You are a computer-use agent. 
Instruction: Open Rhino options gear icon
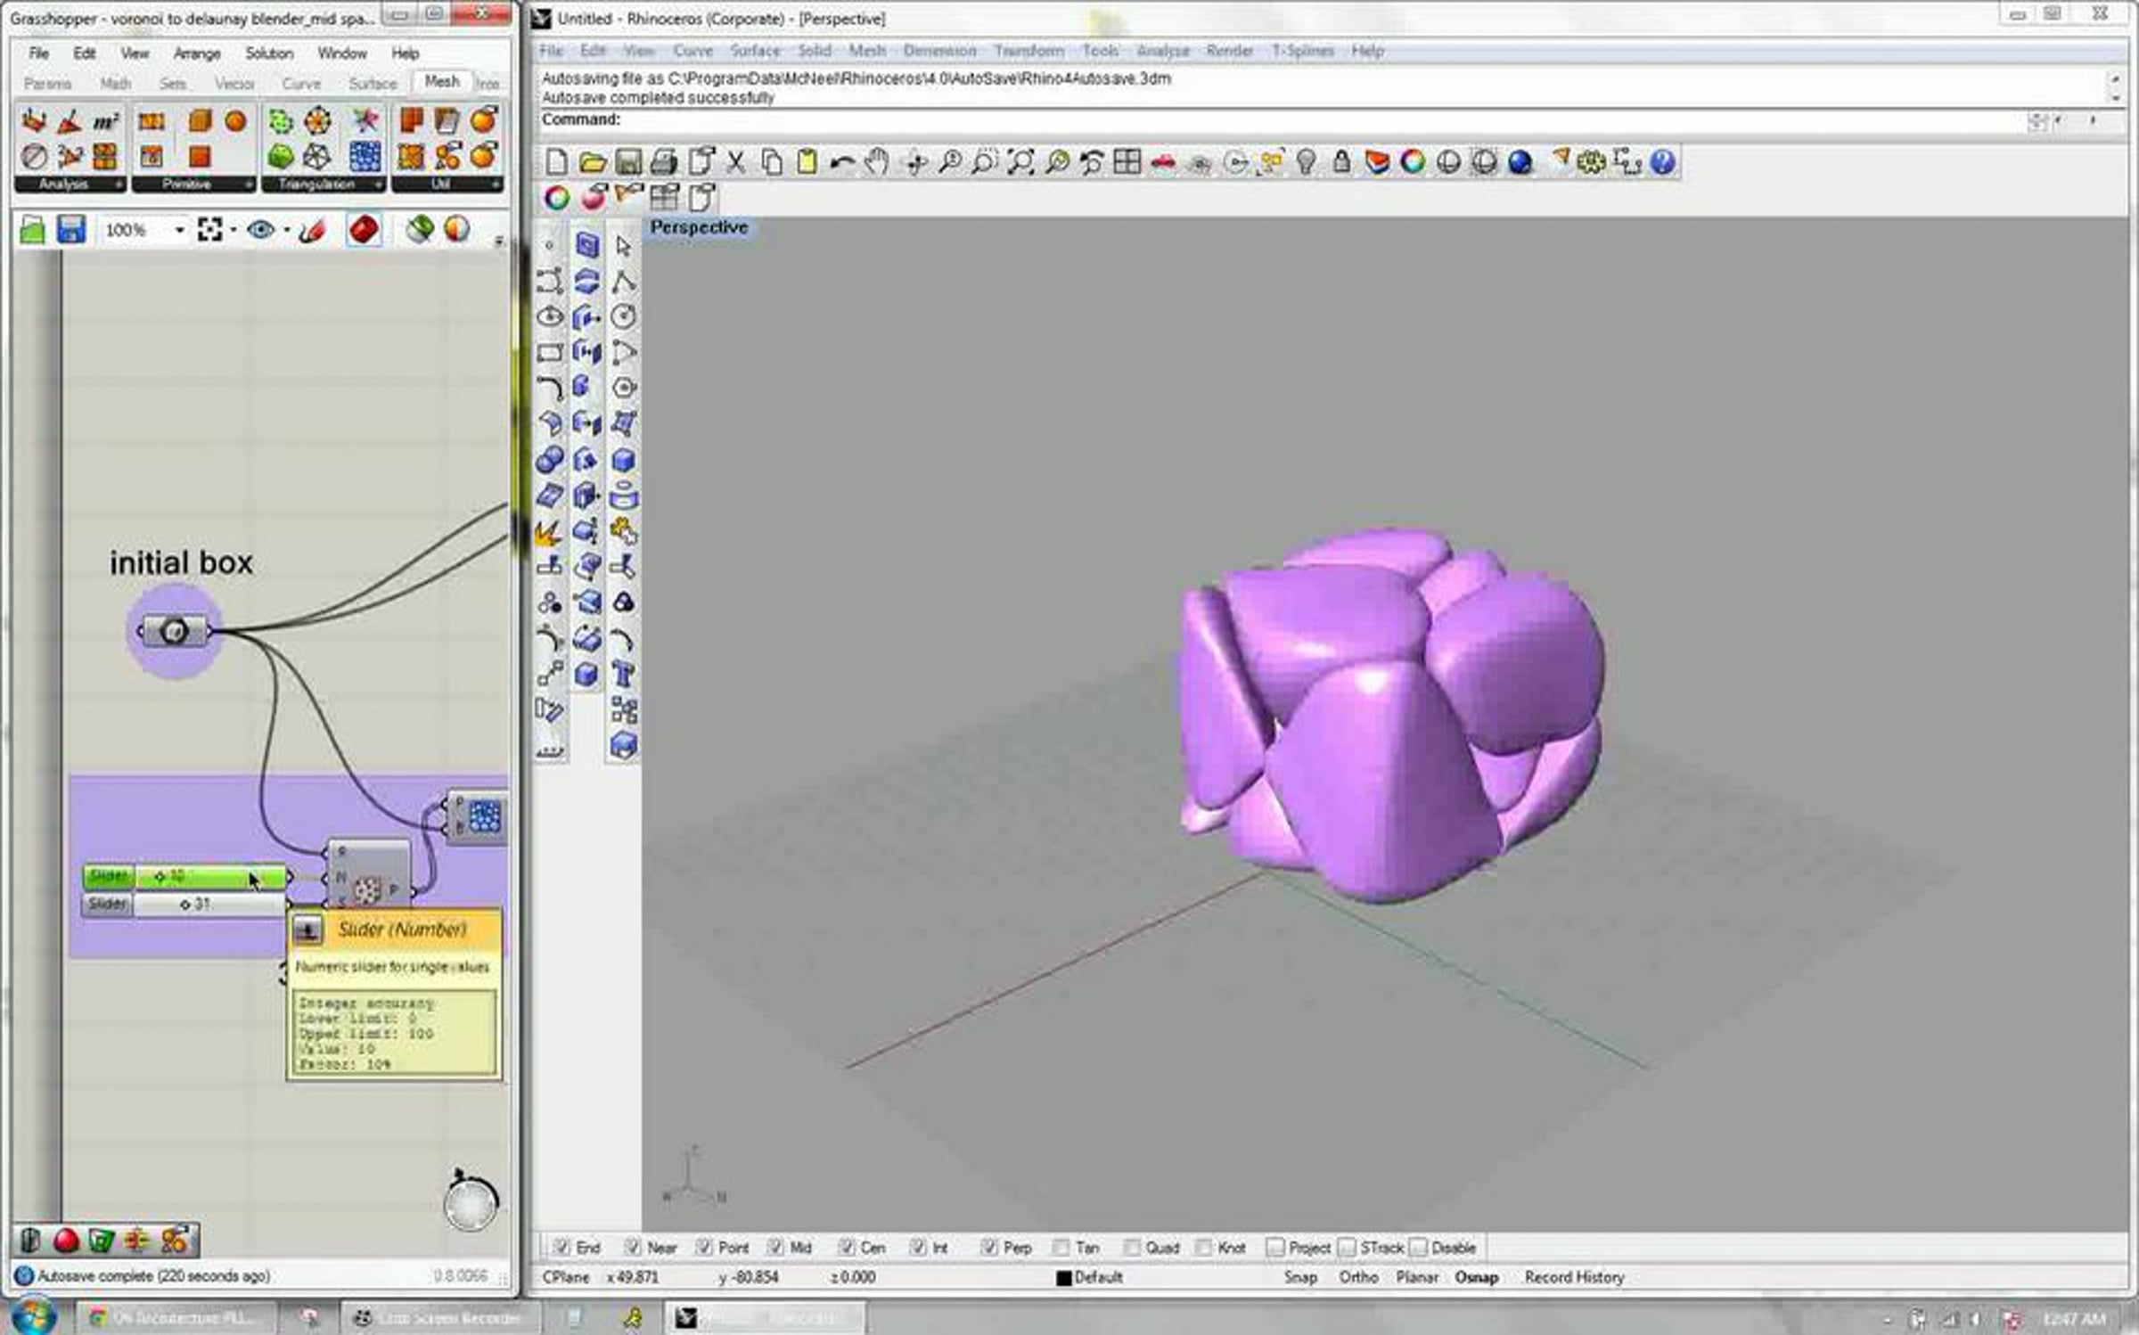[1592, 162]
